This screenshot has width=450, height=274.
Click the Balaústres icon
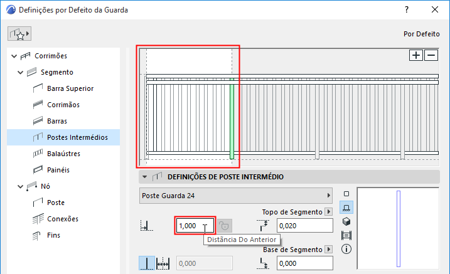tap(38, 154)
